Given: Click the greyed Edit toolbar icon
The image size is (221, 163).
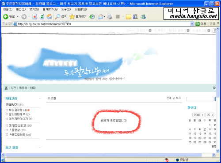Looking at the screenshot, I should coord(118,17).
